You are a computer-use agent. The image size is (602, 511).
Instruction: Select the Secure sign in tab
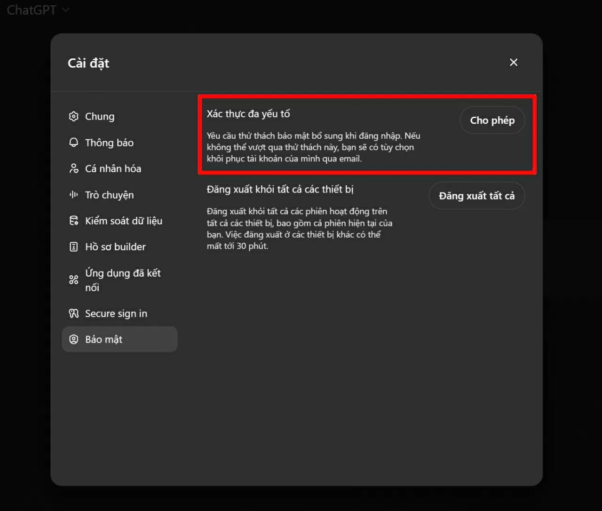(116, 313)
